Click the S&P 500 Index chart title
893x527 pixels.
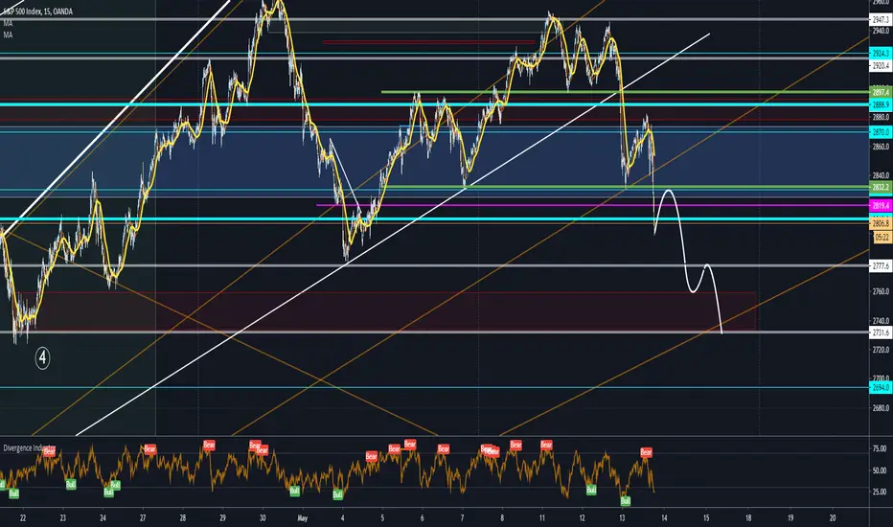tap(37, 11)
